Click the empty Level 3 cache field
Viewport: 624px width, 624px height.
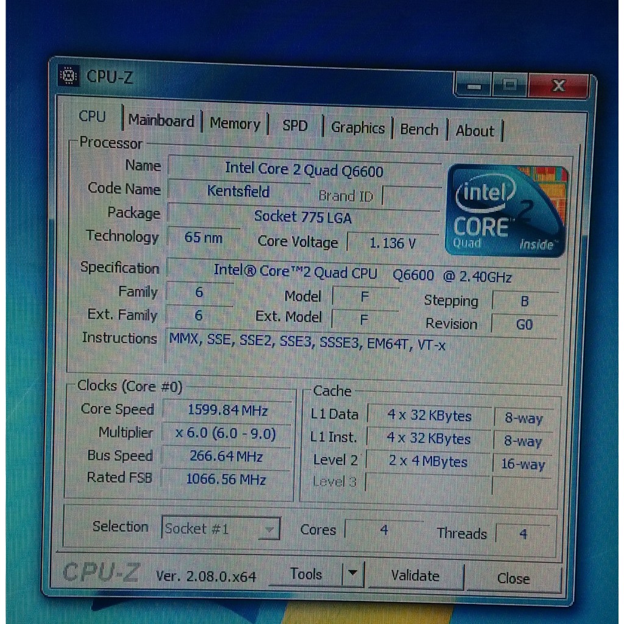point(428,484)
